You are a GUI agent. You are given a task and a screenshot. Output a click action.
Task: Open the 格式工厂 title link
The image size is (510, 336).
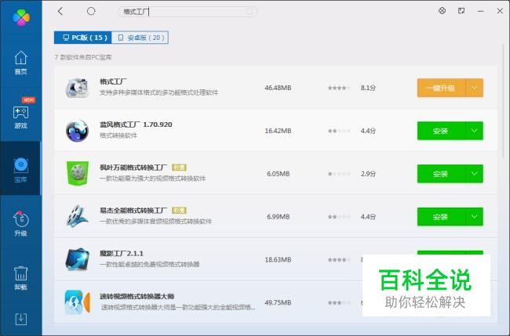[x=113, y=81]
